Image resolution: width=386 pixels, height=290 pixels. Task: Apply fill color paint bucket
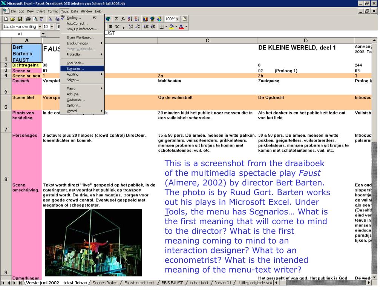point(172,27)
